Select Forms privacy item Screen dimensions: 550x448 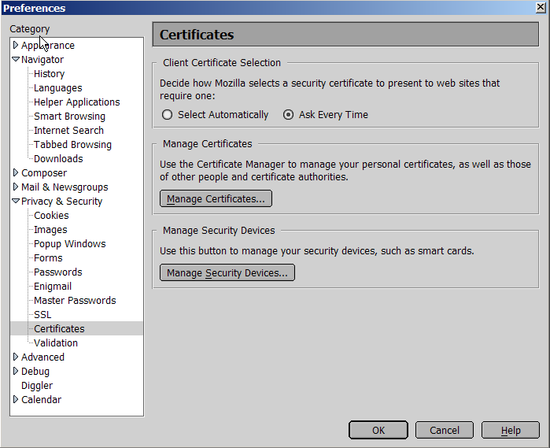48,257
